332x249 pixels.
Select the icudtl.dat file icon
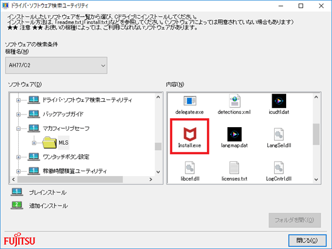(x=279, y=101)
